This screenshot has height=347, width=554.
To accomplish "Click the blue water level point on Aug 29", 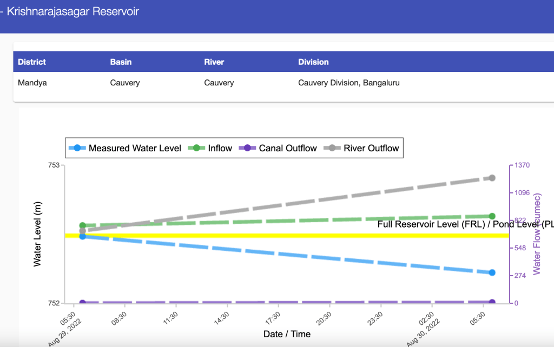I will click(x=83, y=236).
